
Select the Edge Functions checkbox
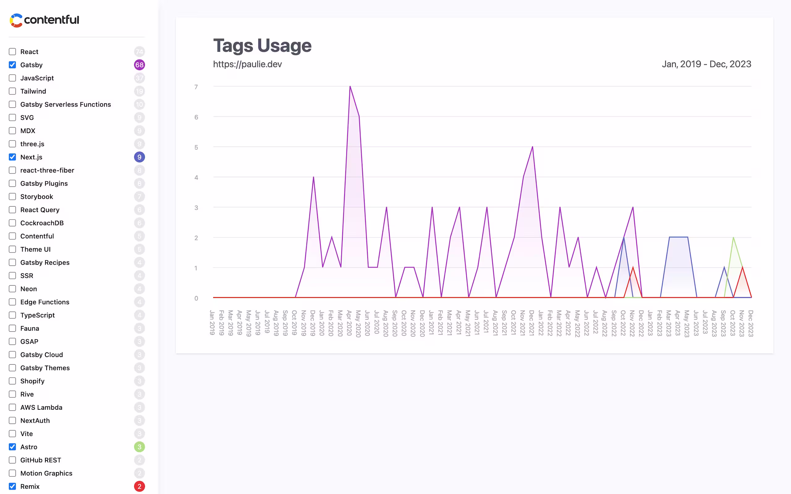12,302
